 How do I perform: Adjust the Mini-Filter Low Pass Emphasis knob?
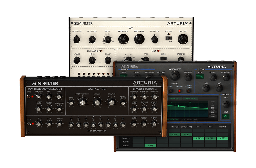(x=97, y=103)
